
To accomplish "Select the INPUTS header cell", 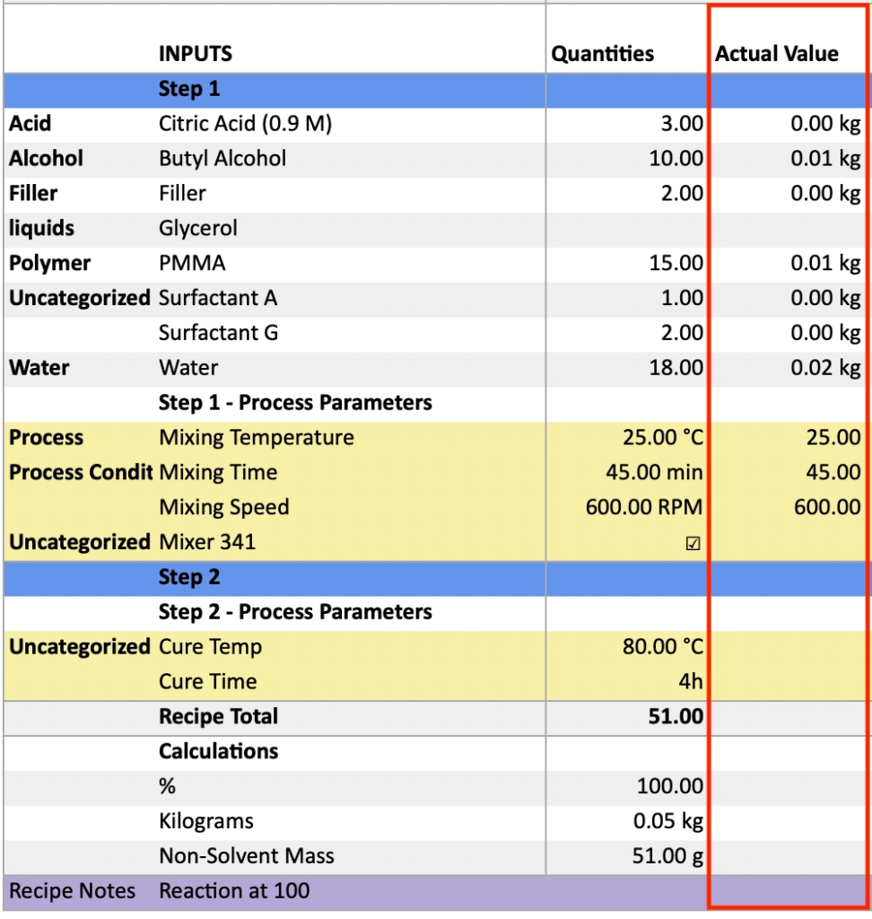I will [196, 54].
